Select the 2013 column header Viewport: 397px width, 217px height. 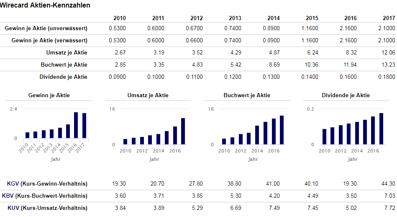coord(235,18)
